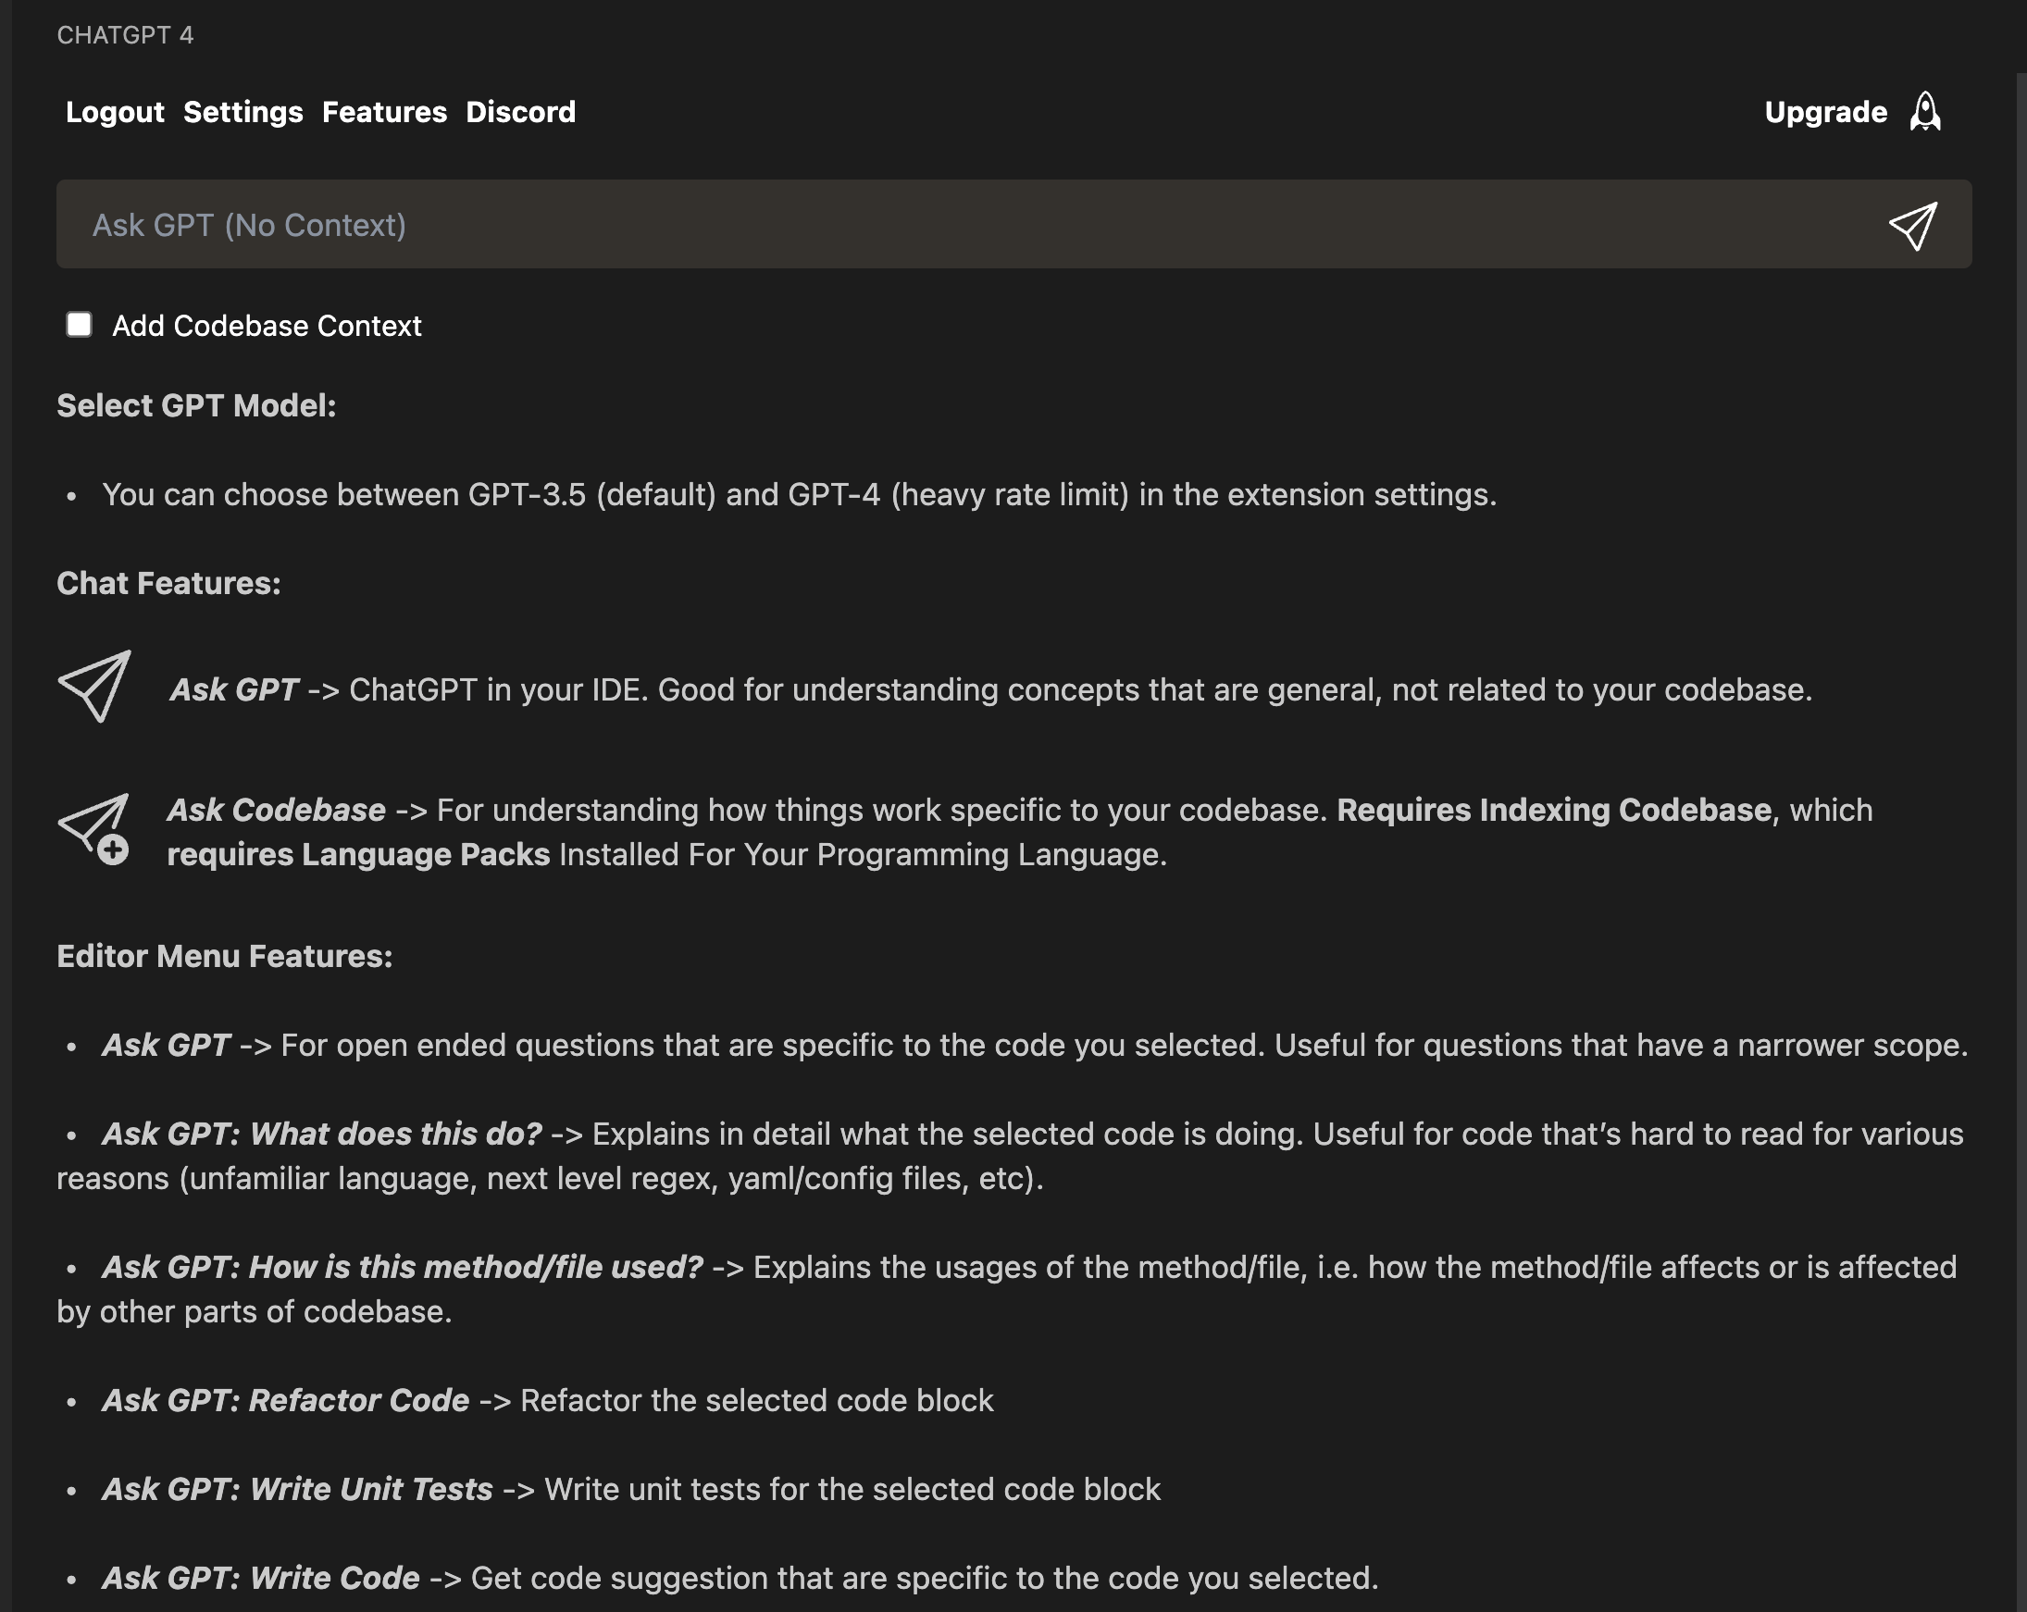
Task: Click the CHATGPT 4 panel title
Action: point(125,35)
